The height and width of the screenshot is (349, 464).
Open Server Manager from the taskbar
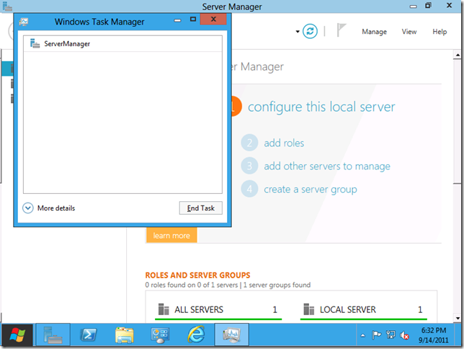point(53,335)
